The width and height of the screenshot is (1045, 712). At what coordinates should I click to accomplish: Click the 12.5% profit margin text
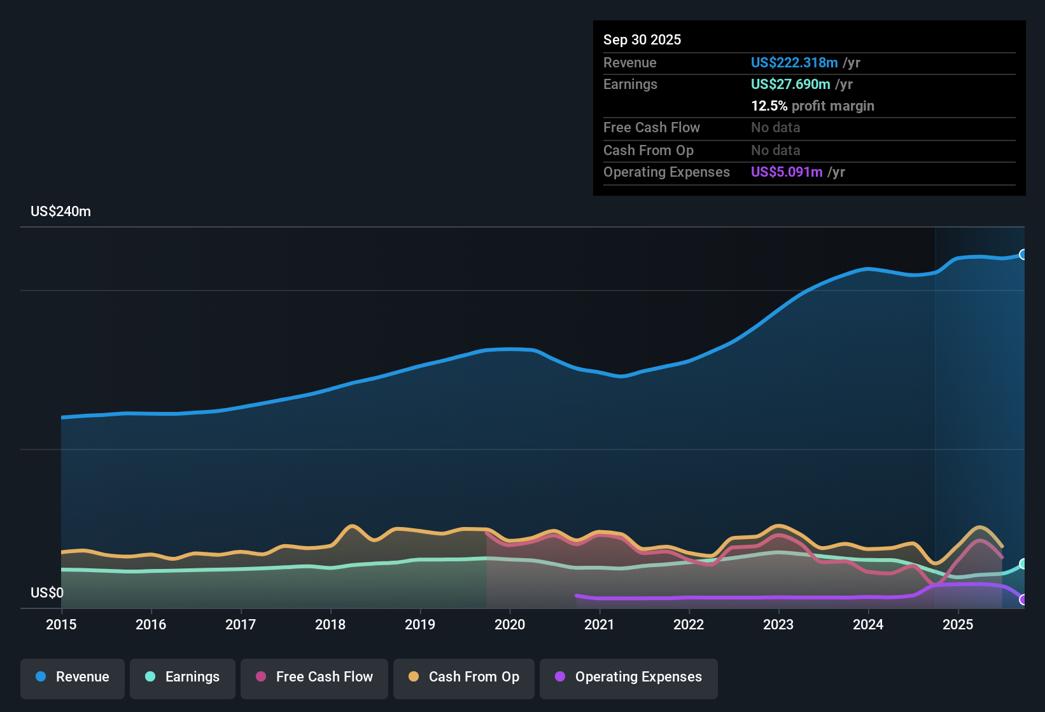pyautogui.click(x=813, y=106)
